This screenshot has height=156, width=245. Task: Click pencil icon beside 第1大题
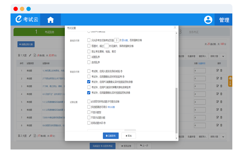click(30, 55)
